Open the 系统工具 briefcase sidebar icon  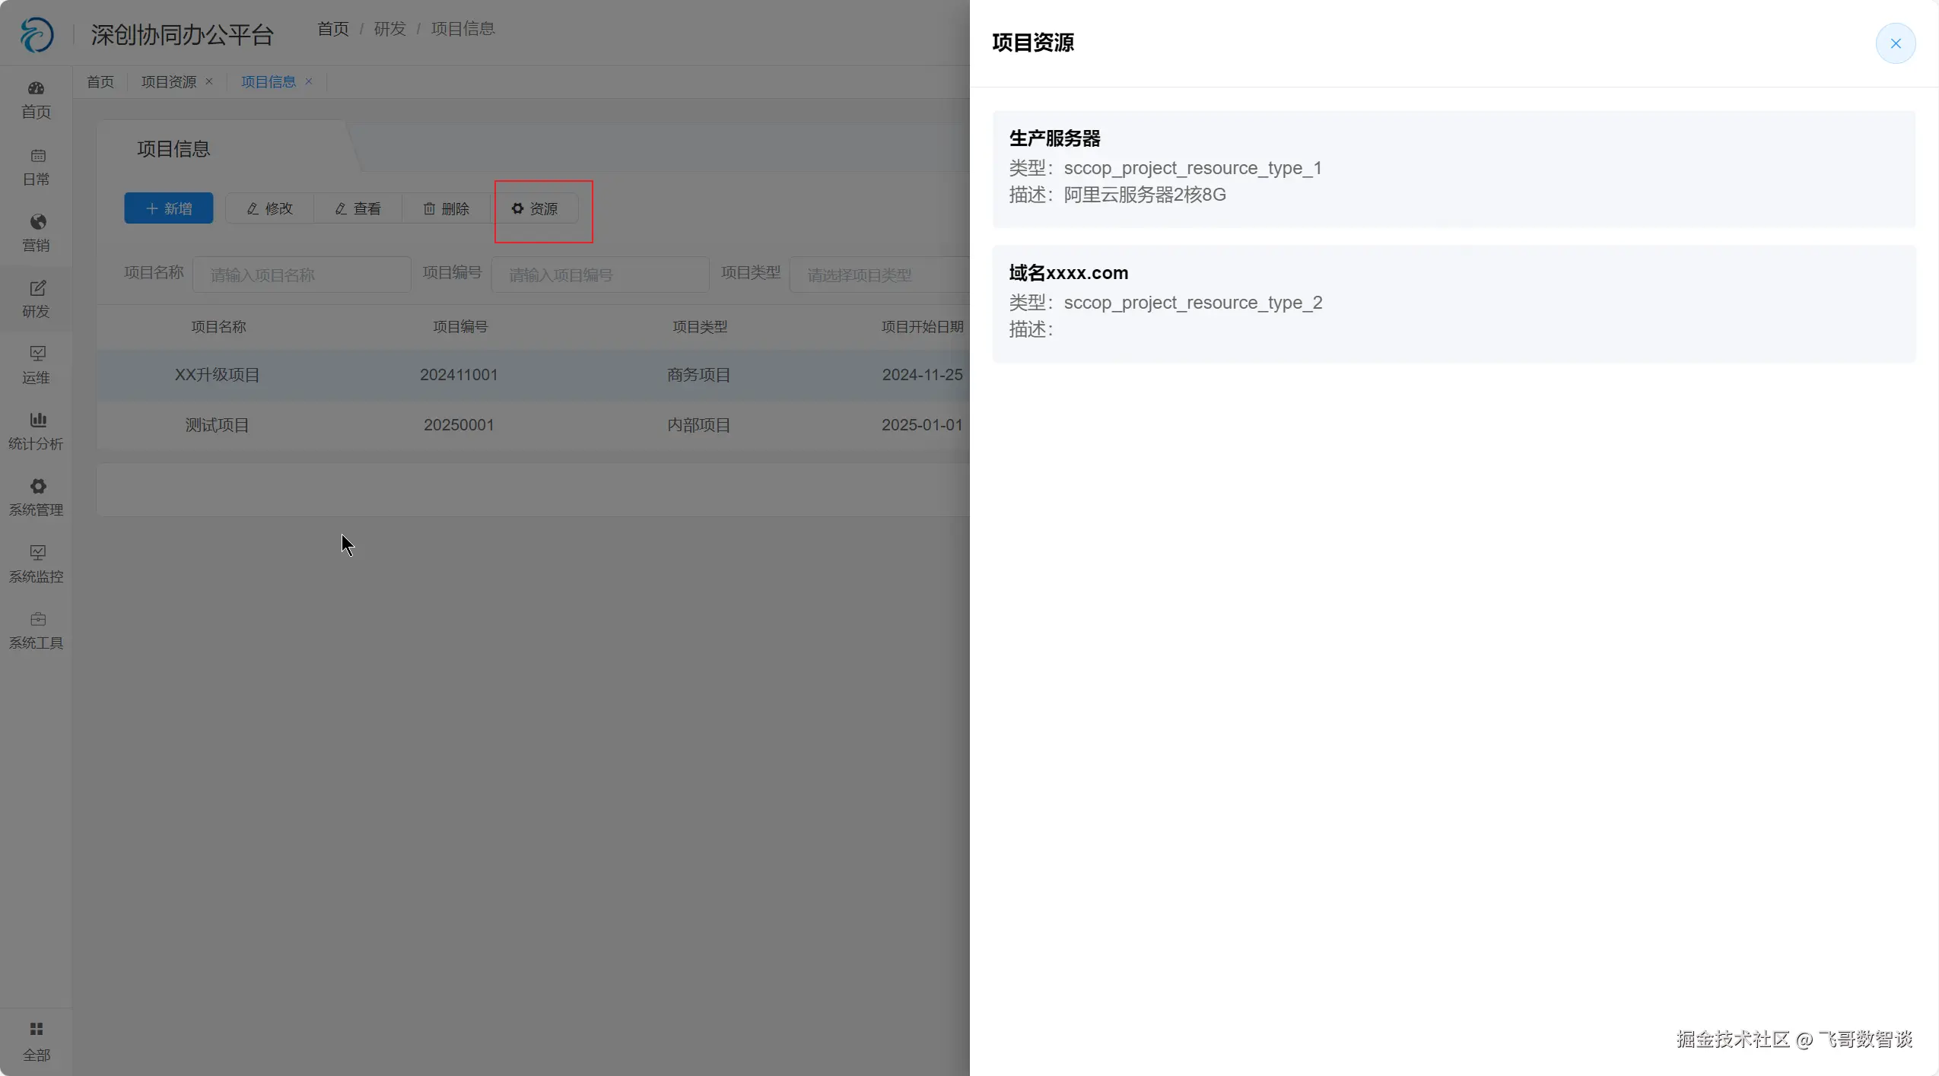pyautogui.click(x=37, y=620)
